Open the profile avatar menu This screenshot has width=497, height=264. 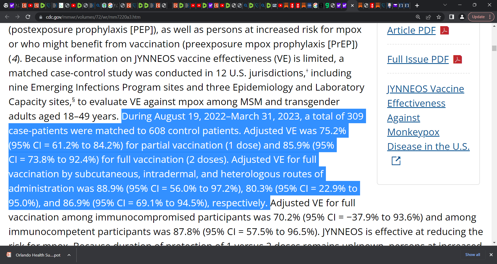coord(462,17)
